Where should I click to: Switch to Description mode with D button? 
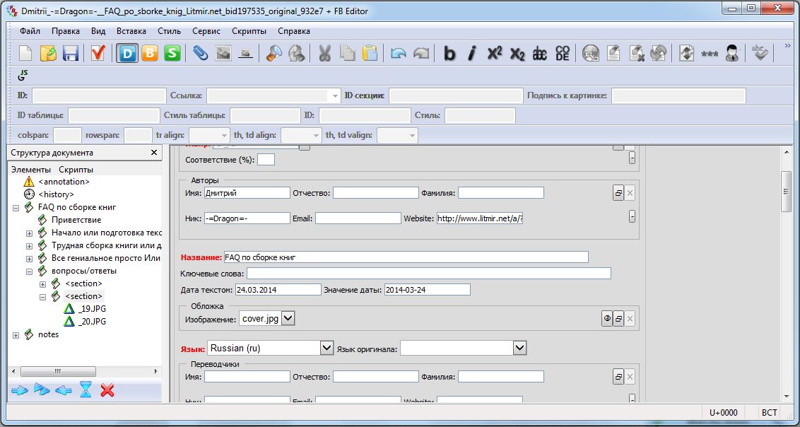point(127,53)
